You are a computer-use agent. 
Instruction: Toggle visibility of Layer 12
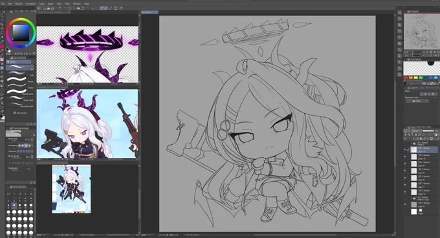coord(405,191)
